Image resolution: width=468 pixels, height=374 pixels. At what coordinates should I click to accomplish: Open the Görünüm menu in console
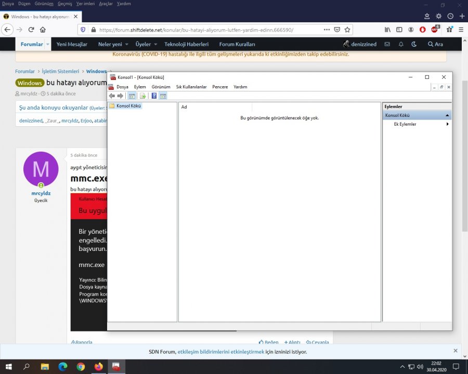(161, 87)
